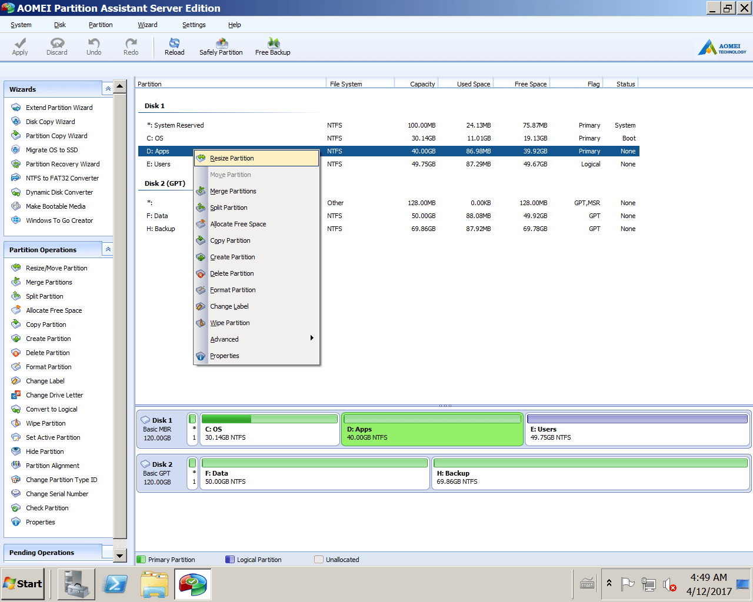The width and height of the screenshot is (753, 602).
Task: Open Free Backup from the toolbar
Action: 273,46
